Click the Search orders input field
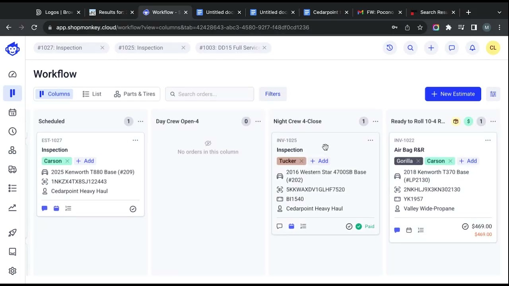Viewport: 509px width, 286px height. click(210, 94)
